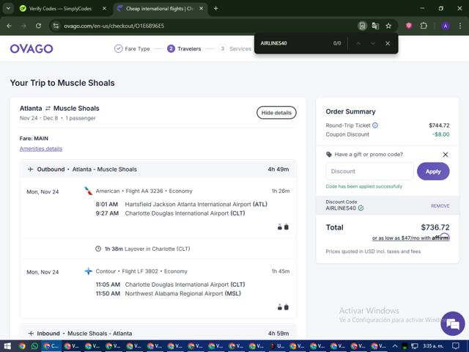The image size is (469, 352).
Task: Bookmark this page with the star icon
Action: coord(388,26)
